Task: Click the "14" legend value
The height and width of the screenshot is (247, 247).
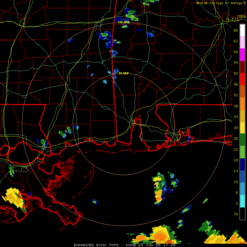Action: [236, 171]
